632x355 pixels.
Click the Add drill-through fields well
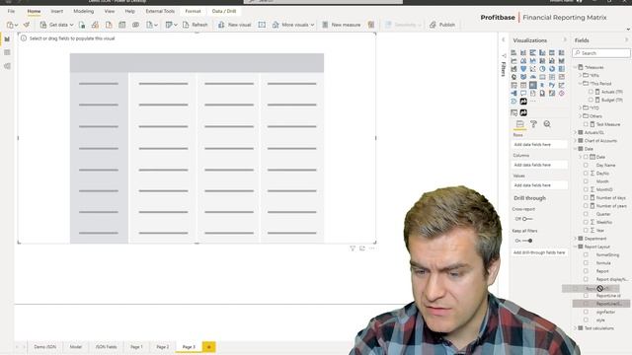(x=539, y=252)
